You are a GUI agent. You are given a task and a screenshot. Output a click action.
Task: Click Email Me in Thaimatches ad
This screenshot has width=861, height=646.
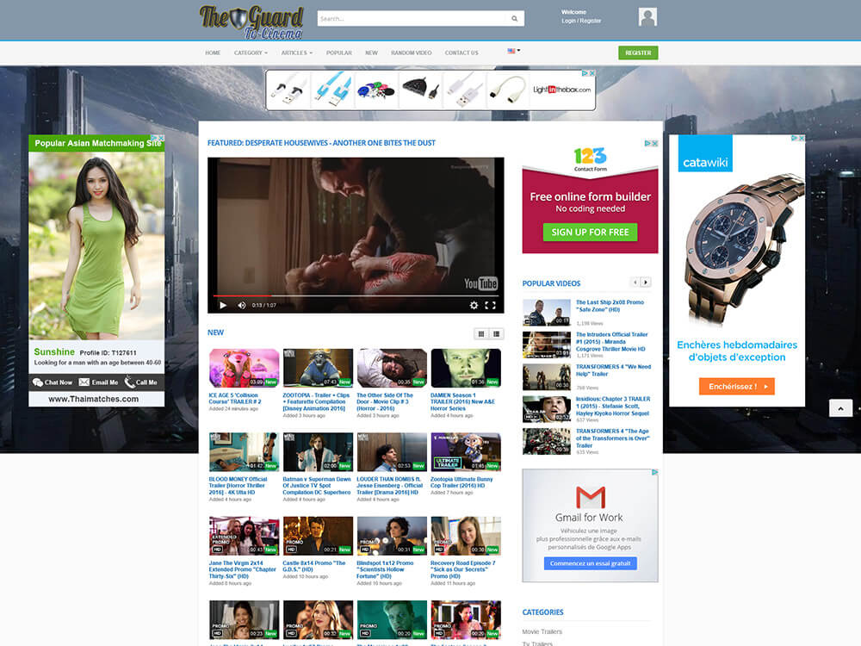(98, 382)
